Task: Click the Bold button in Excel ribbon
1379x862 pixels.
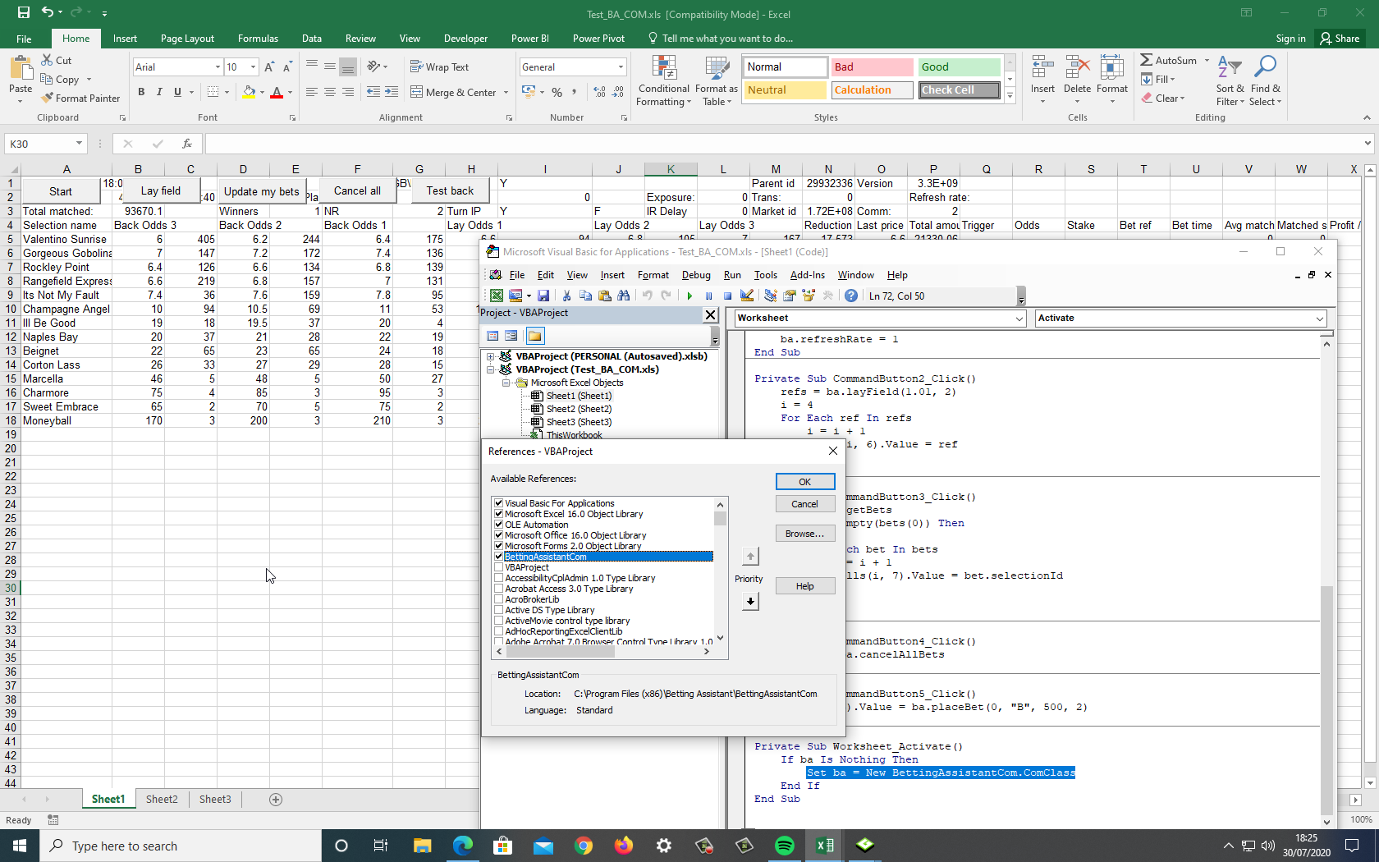Action: [141, 92]
